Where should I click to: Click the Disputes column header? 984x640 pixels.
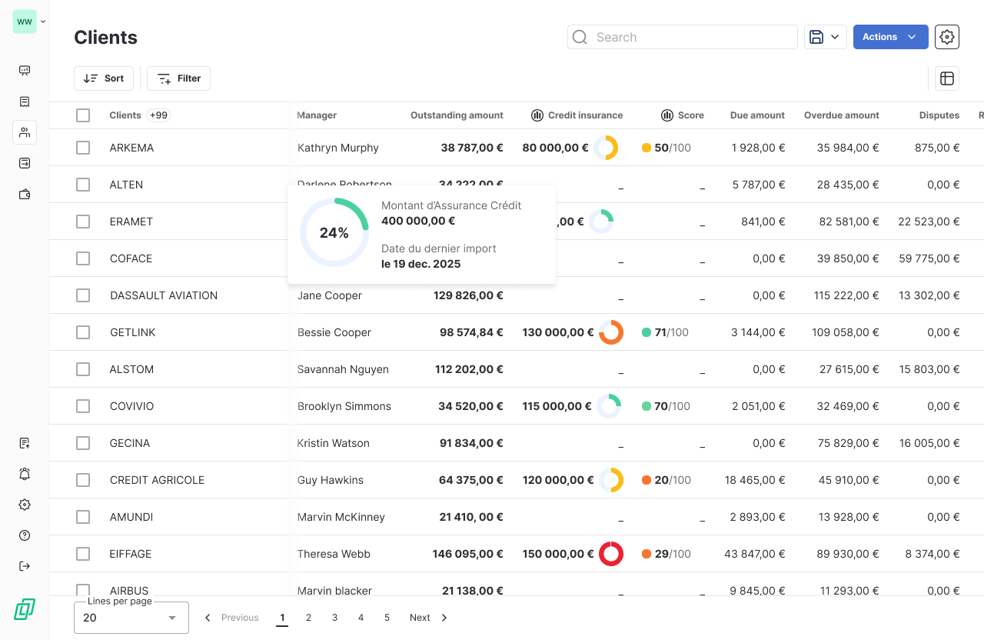tap(939, 115)
